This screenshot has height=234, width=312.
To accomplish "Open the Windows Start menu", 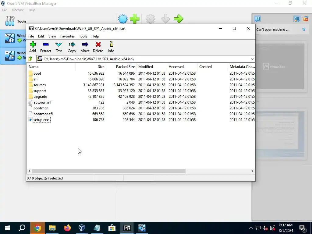I will point(7,228).
